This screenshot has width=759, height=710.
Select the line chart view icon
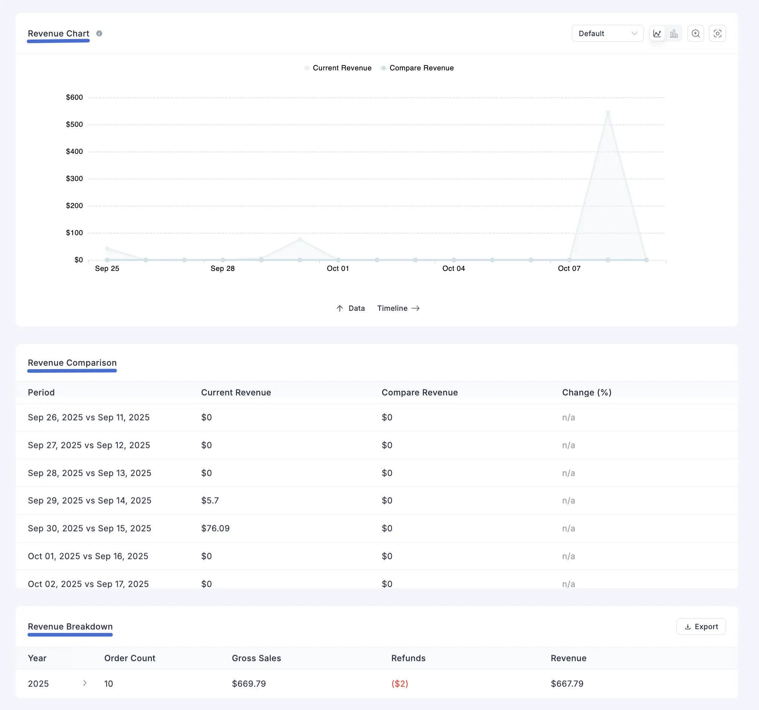point(657,33)
